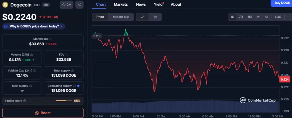Viewport: 292px width, 118px height.
Task: Click the 26 Sep date axis label
Action: [161, 116]
